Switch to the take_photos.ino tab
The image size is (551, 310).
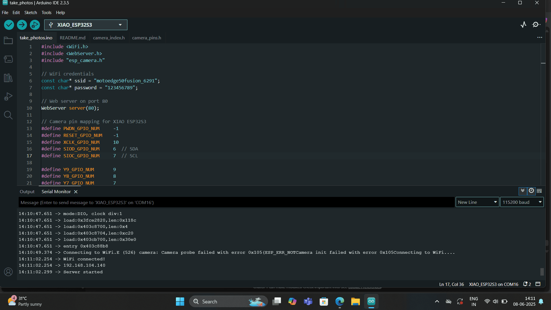click(36, 38)
